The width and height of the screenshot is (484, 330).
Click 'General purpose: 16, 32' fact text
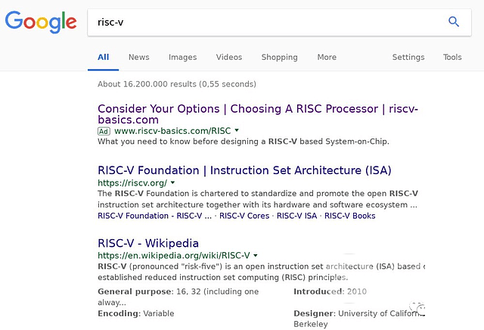coord(178,297)
